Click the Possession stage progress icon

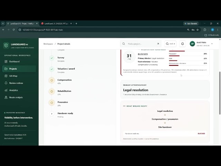[52, 103]
